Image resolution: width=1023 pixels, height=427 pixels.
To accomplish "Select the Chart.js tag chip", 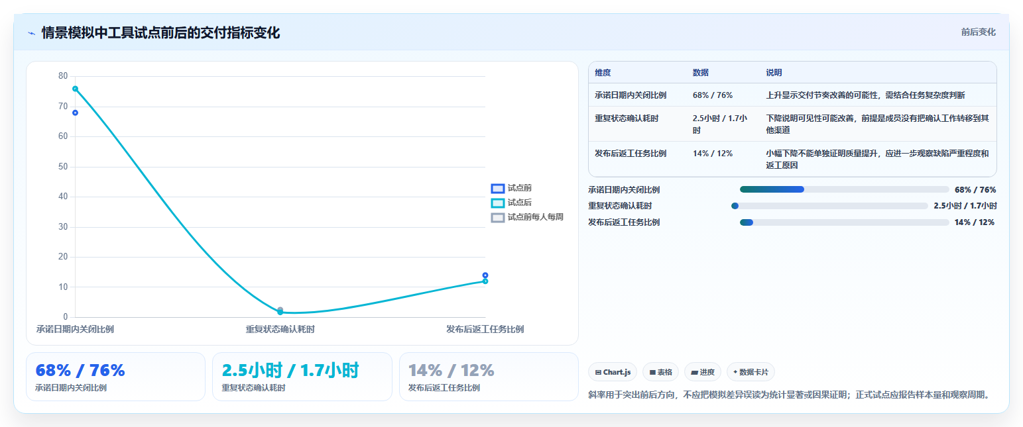I will [x=613, y=372].
